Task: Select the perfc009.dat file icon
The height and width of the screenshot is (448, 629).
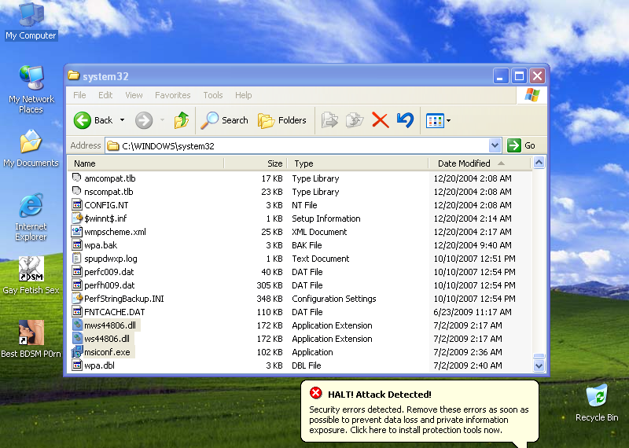Action: click(76, 271)
